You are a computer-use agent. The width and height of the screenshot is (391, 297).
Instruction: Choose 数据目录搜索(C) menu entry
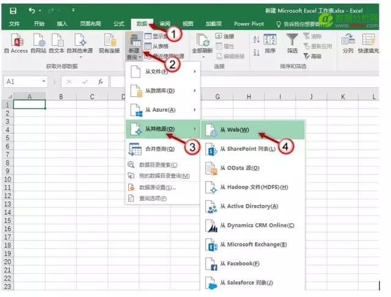click(x=163, y=165)
